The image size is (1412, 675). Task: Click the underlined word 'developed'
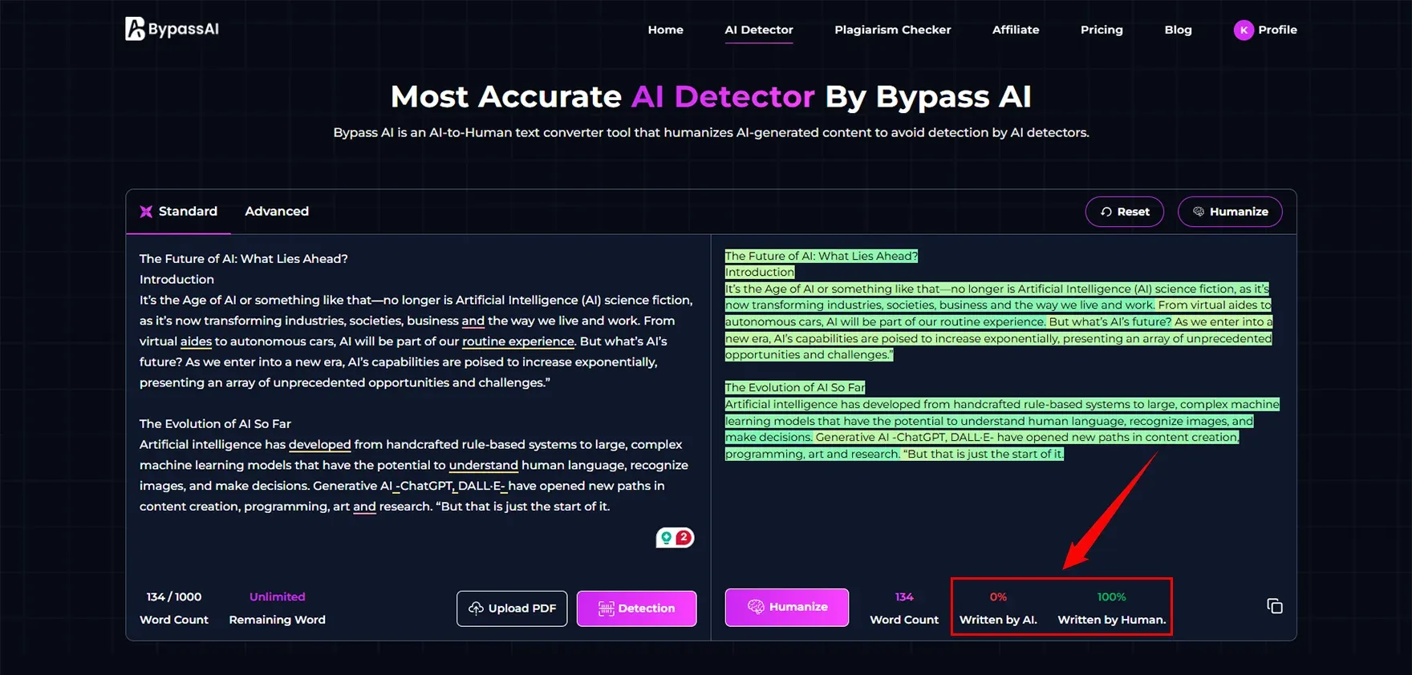[319, 445]
